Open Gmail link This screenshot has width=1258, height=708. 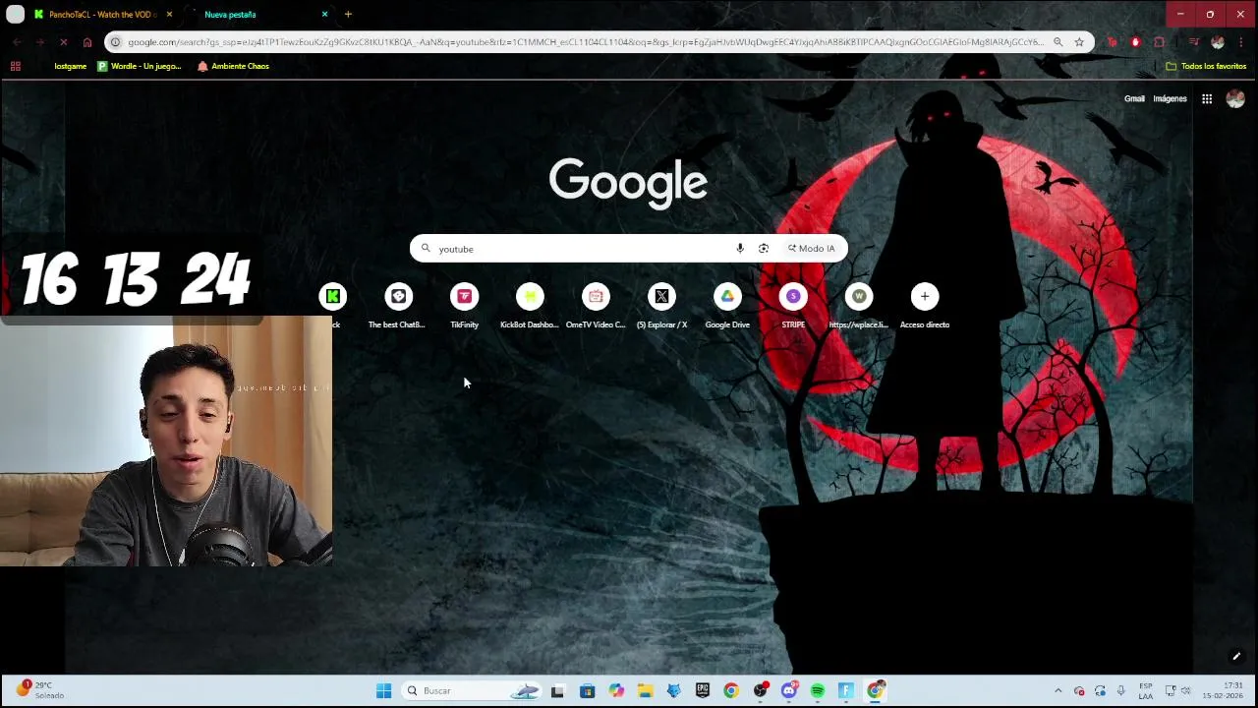coord(1134,98)
